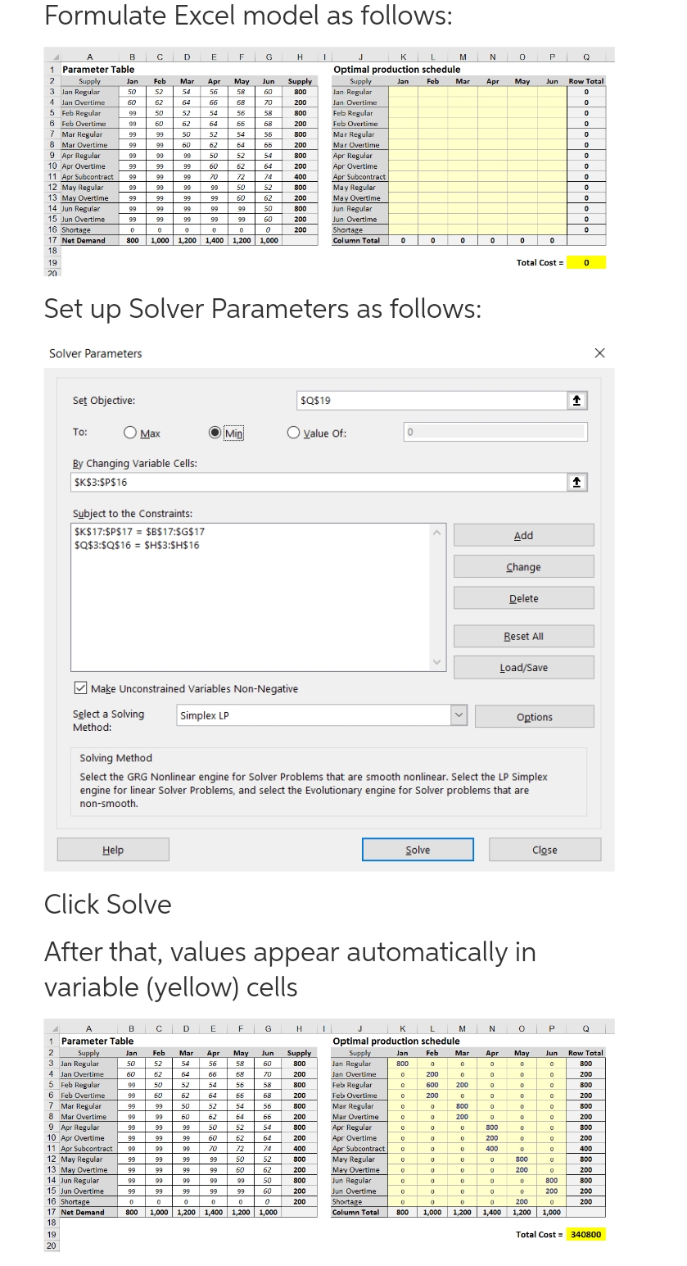Select the first constraint $K$17:$P$17 = $B$17:$G$17
The width and height of the screenshot is (687, 1266).
(140, 532)
